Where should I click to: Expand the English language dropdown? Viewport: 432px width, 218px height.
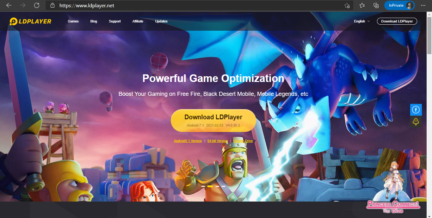coord(362,21)
